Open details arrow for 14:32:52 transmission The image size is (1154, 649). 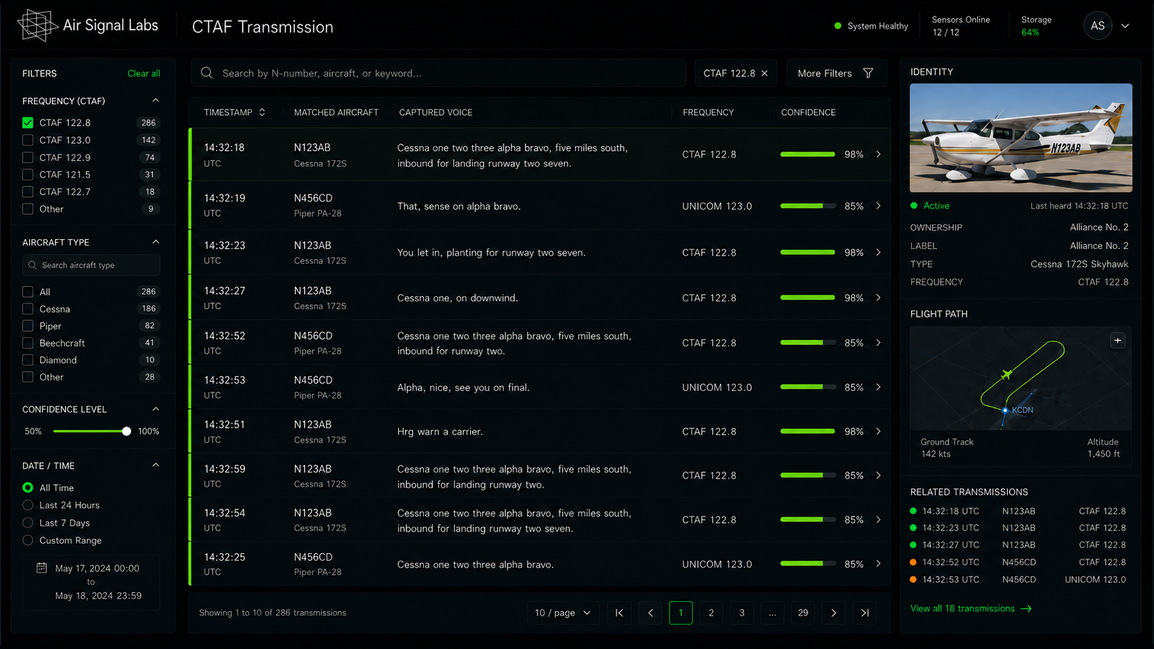click(x=878, y=343)
